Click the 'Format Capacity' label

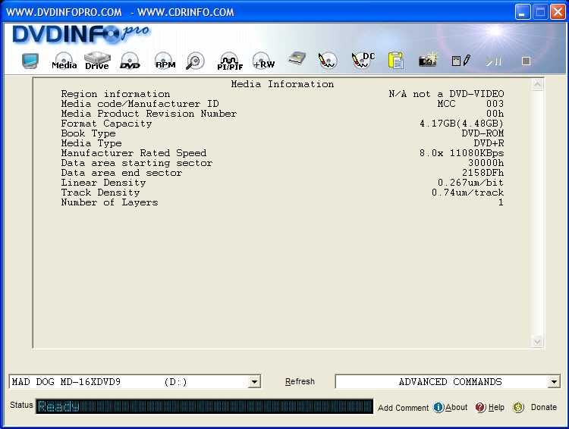tap(106, 124)
